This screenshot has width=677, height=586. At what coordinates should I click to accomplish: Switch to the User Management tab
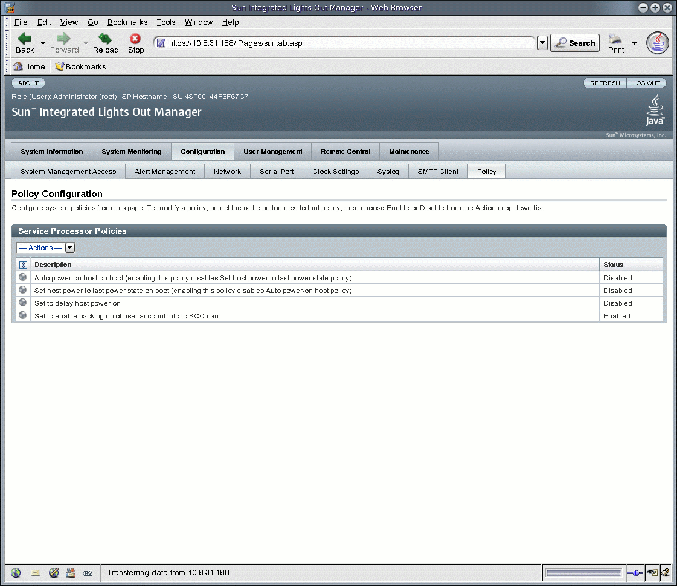[273, 152]
